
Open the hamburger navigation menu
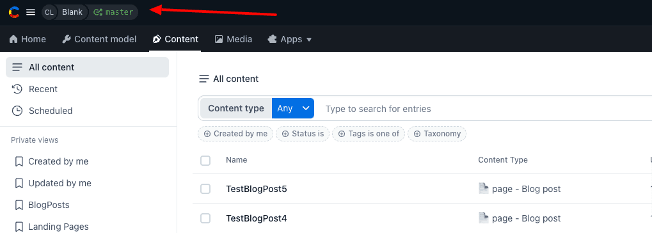31,12
